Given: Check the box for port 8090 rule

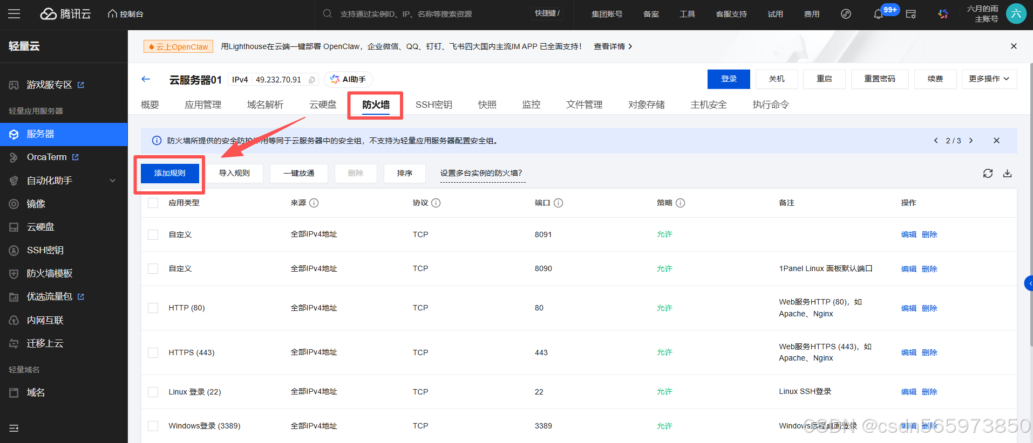Looking at the screenshot, I should tap(153, 268).
